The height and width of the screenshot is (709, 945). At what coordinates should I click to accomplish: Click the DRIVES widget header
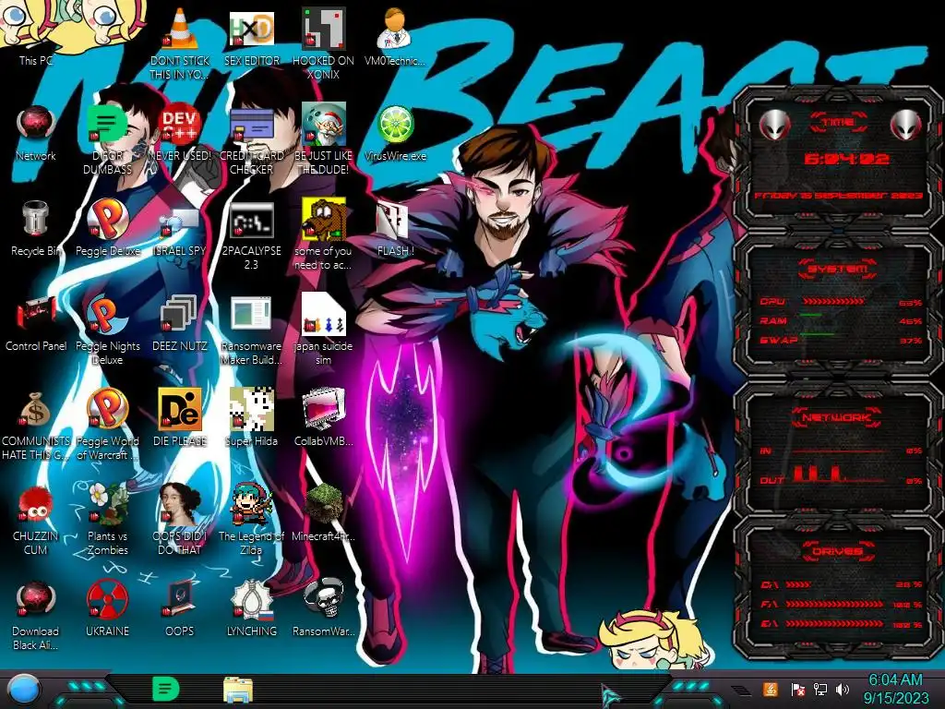pyautogui.click(x=838, y=551)
